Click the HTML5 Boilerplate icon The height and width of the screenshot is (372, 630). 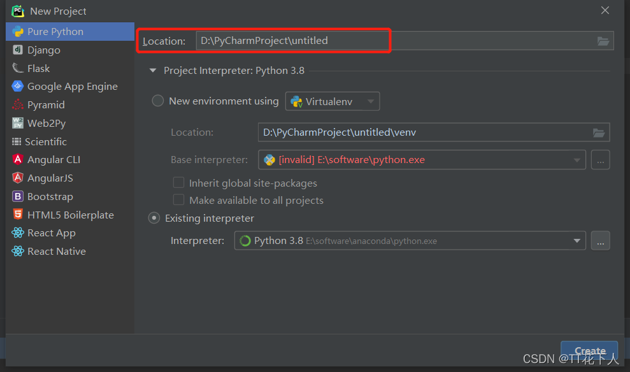pos(18,215)
